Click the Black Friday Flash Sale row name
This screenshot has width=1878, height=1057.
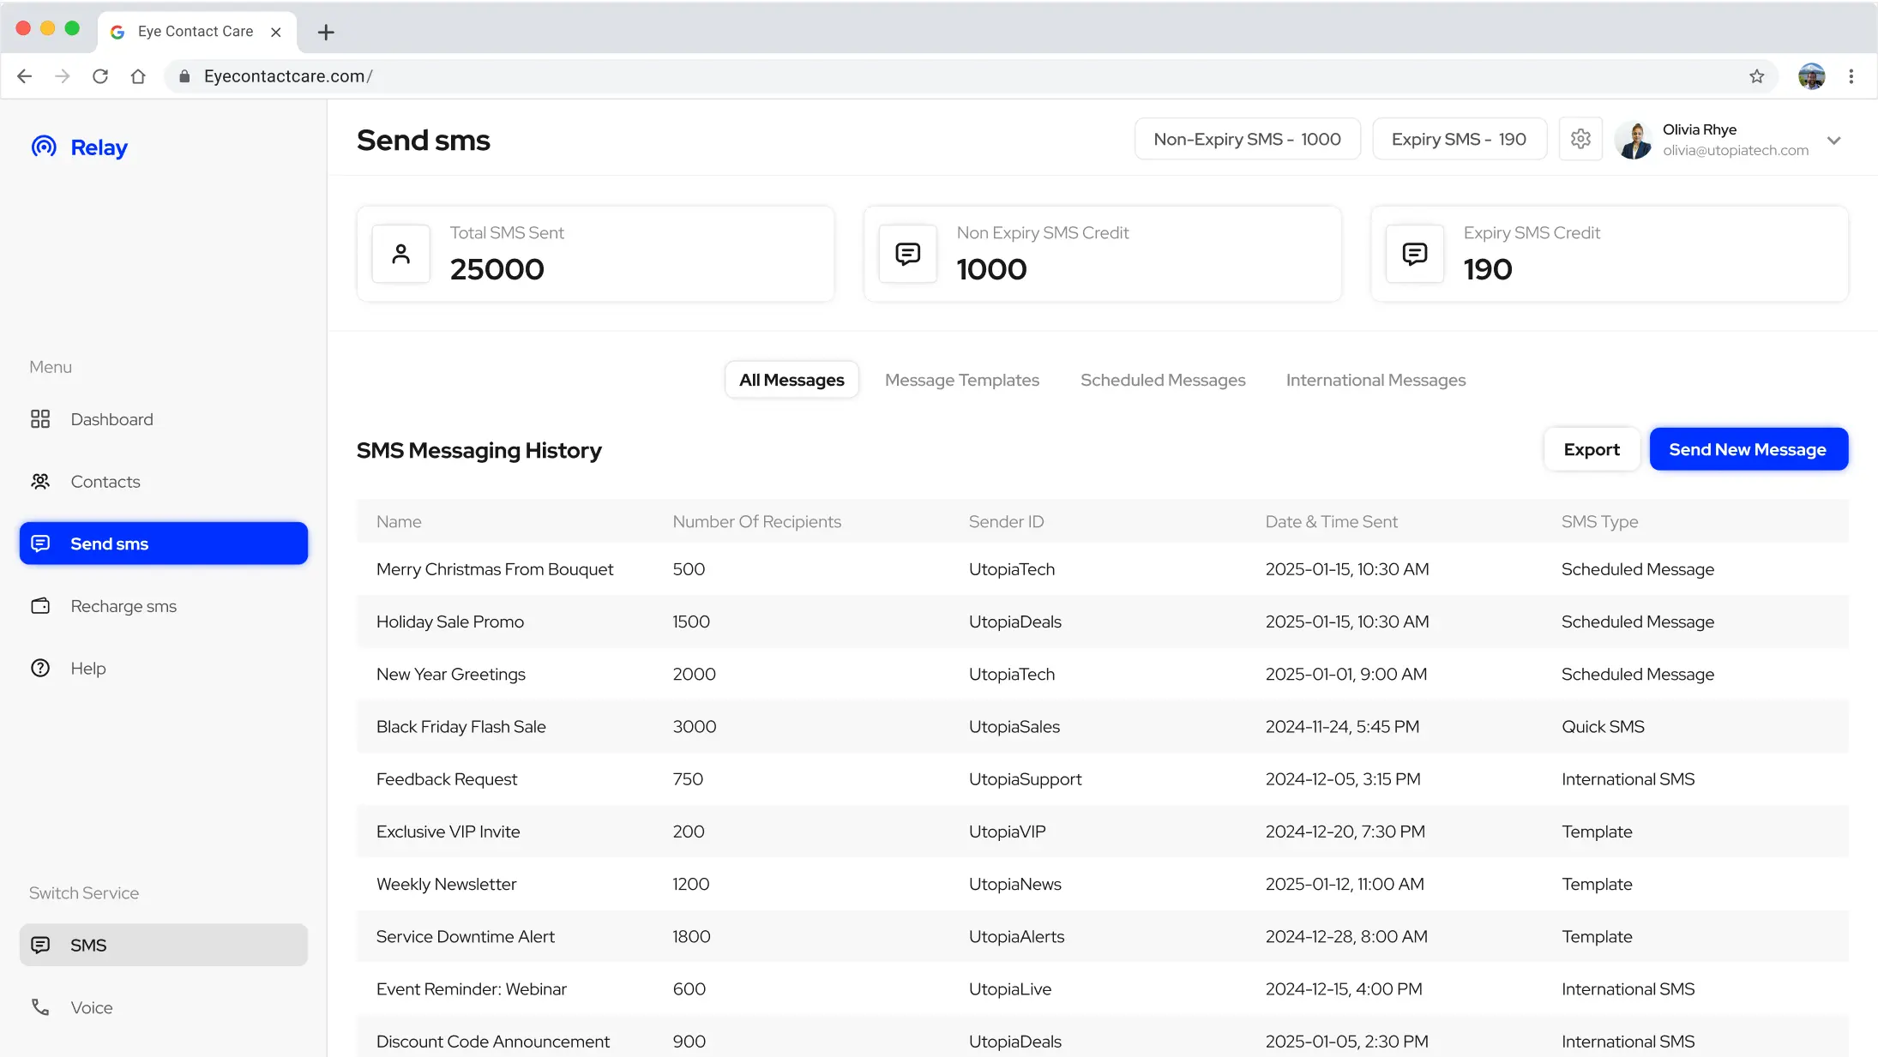[x=460, y=727]
